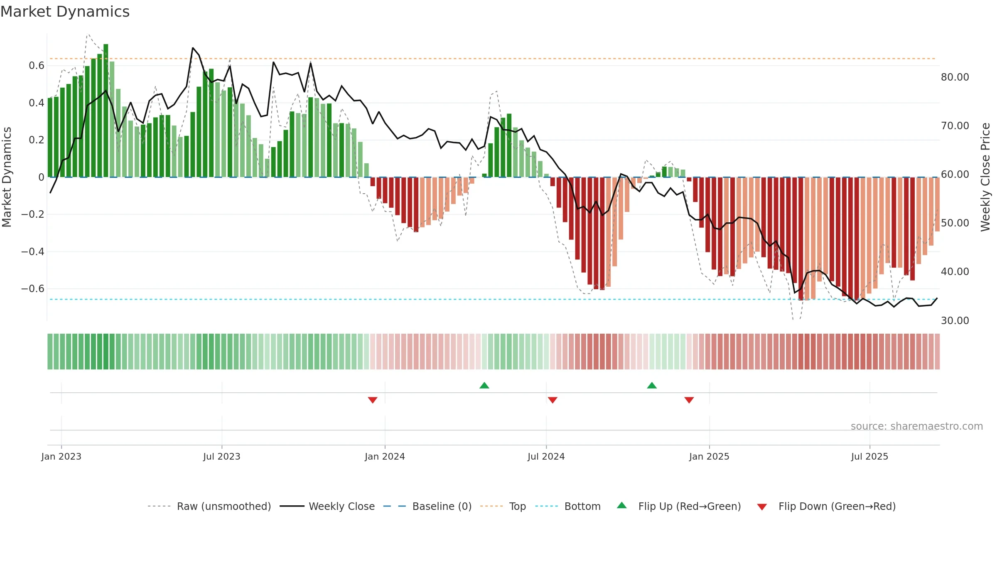
Task: Click the 70.00 right axis price label
Action: 955,126
